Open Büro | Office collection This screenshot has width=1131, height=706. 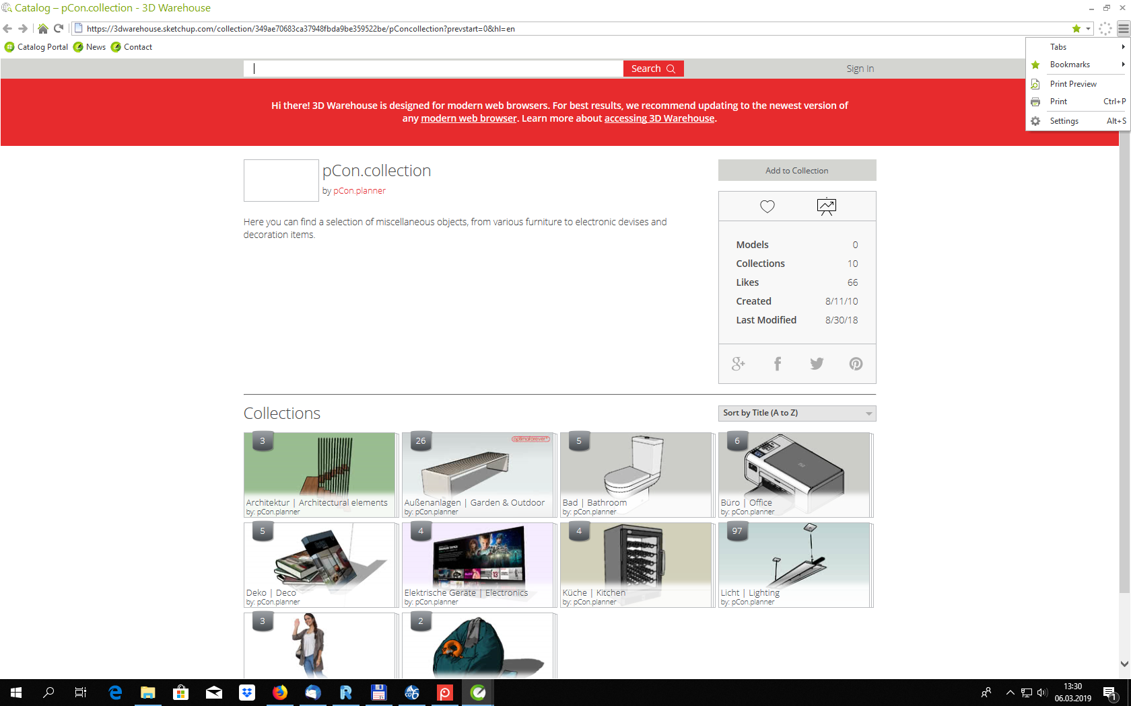tap(794, 475)
